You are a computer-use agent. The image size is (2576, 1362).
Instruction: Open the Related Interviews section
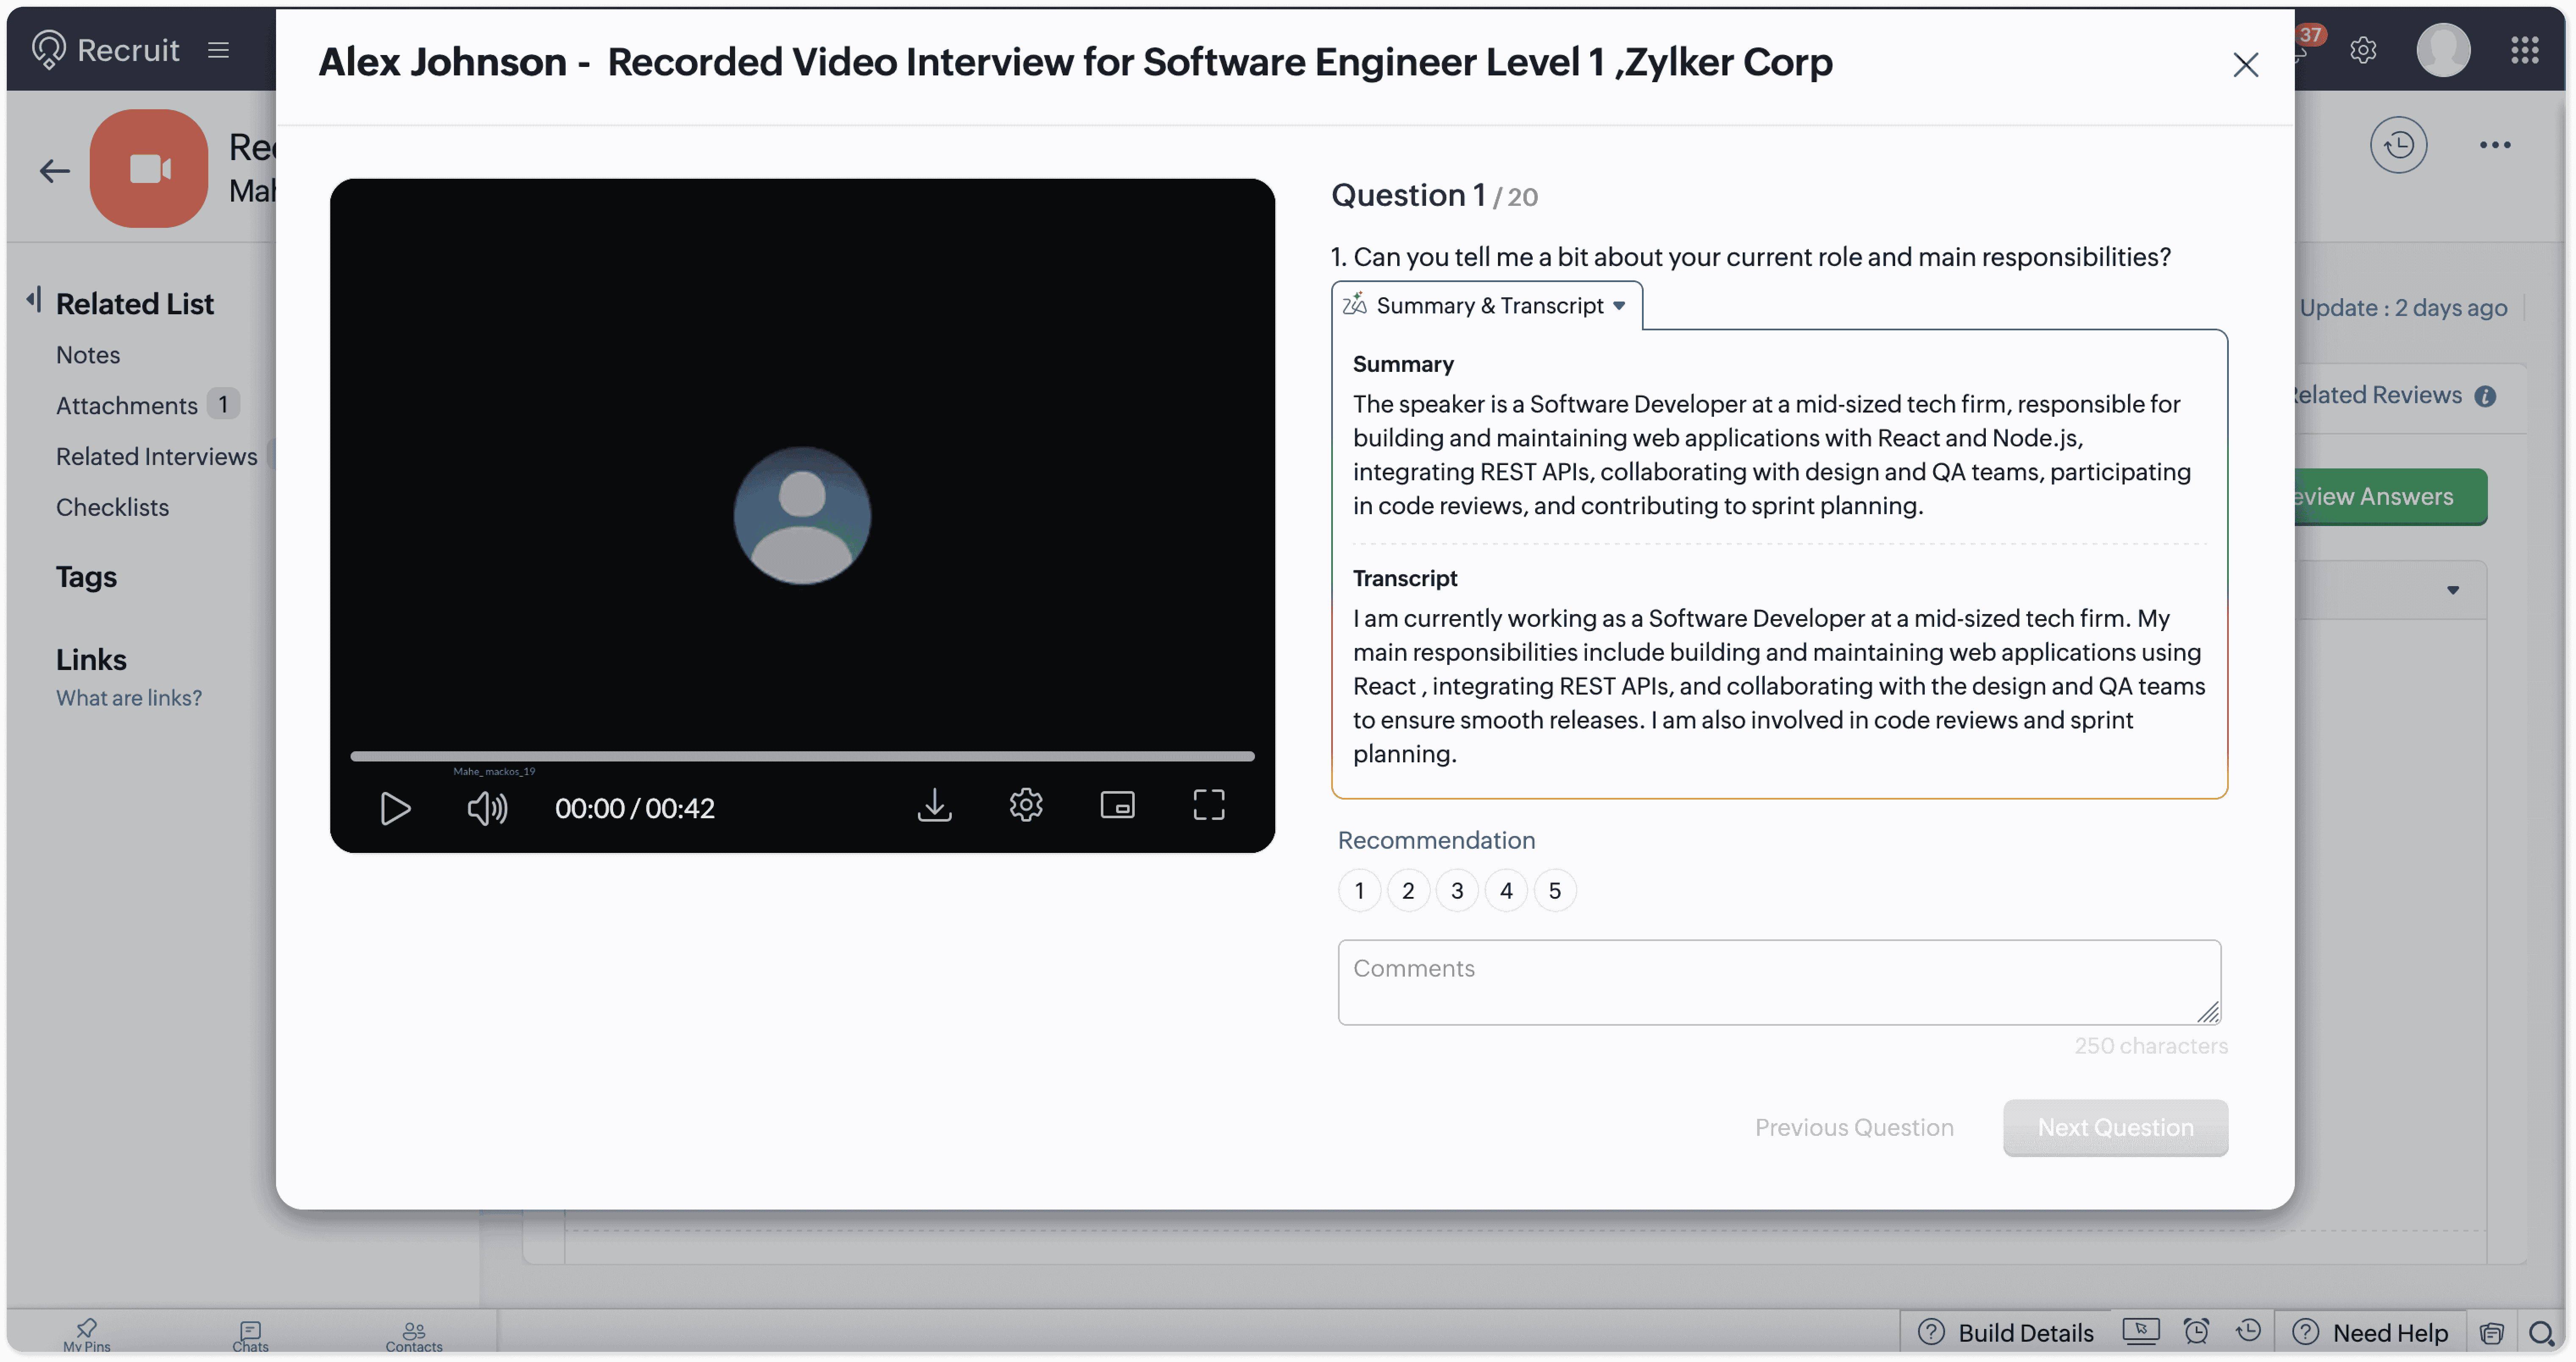pyautogui.click(x=156, y=456)
